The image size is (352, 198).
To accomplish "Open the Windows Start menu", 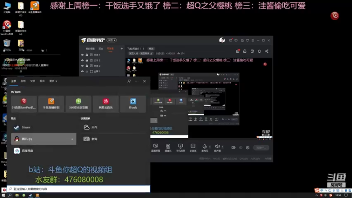I will click(x=3, y=195).
